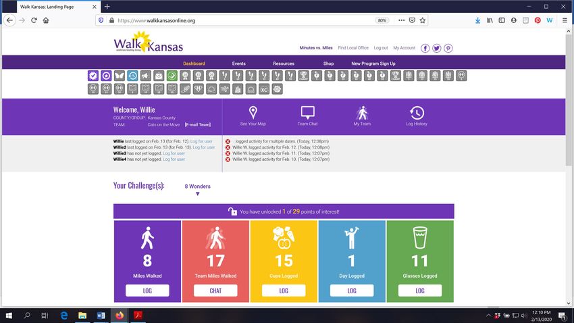Click LOG on the Miles Walked card

147,291
